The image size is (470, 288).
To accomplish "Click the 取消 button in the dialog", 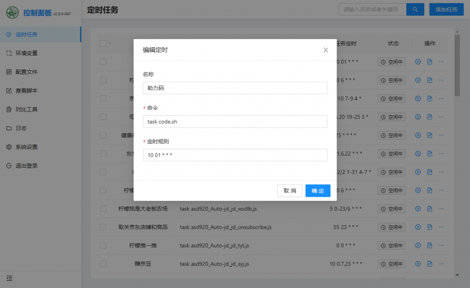I will pyautogui.click(x=290, y=191).
